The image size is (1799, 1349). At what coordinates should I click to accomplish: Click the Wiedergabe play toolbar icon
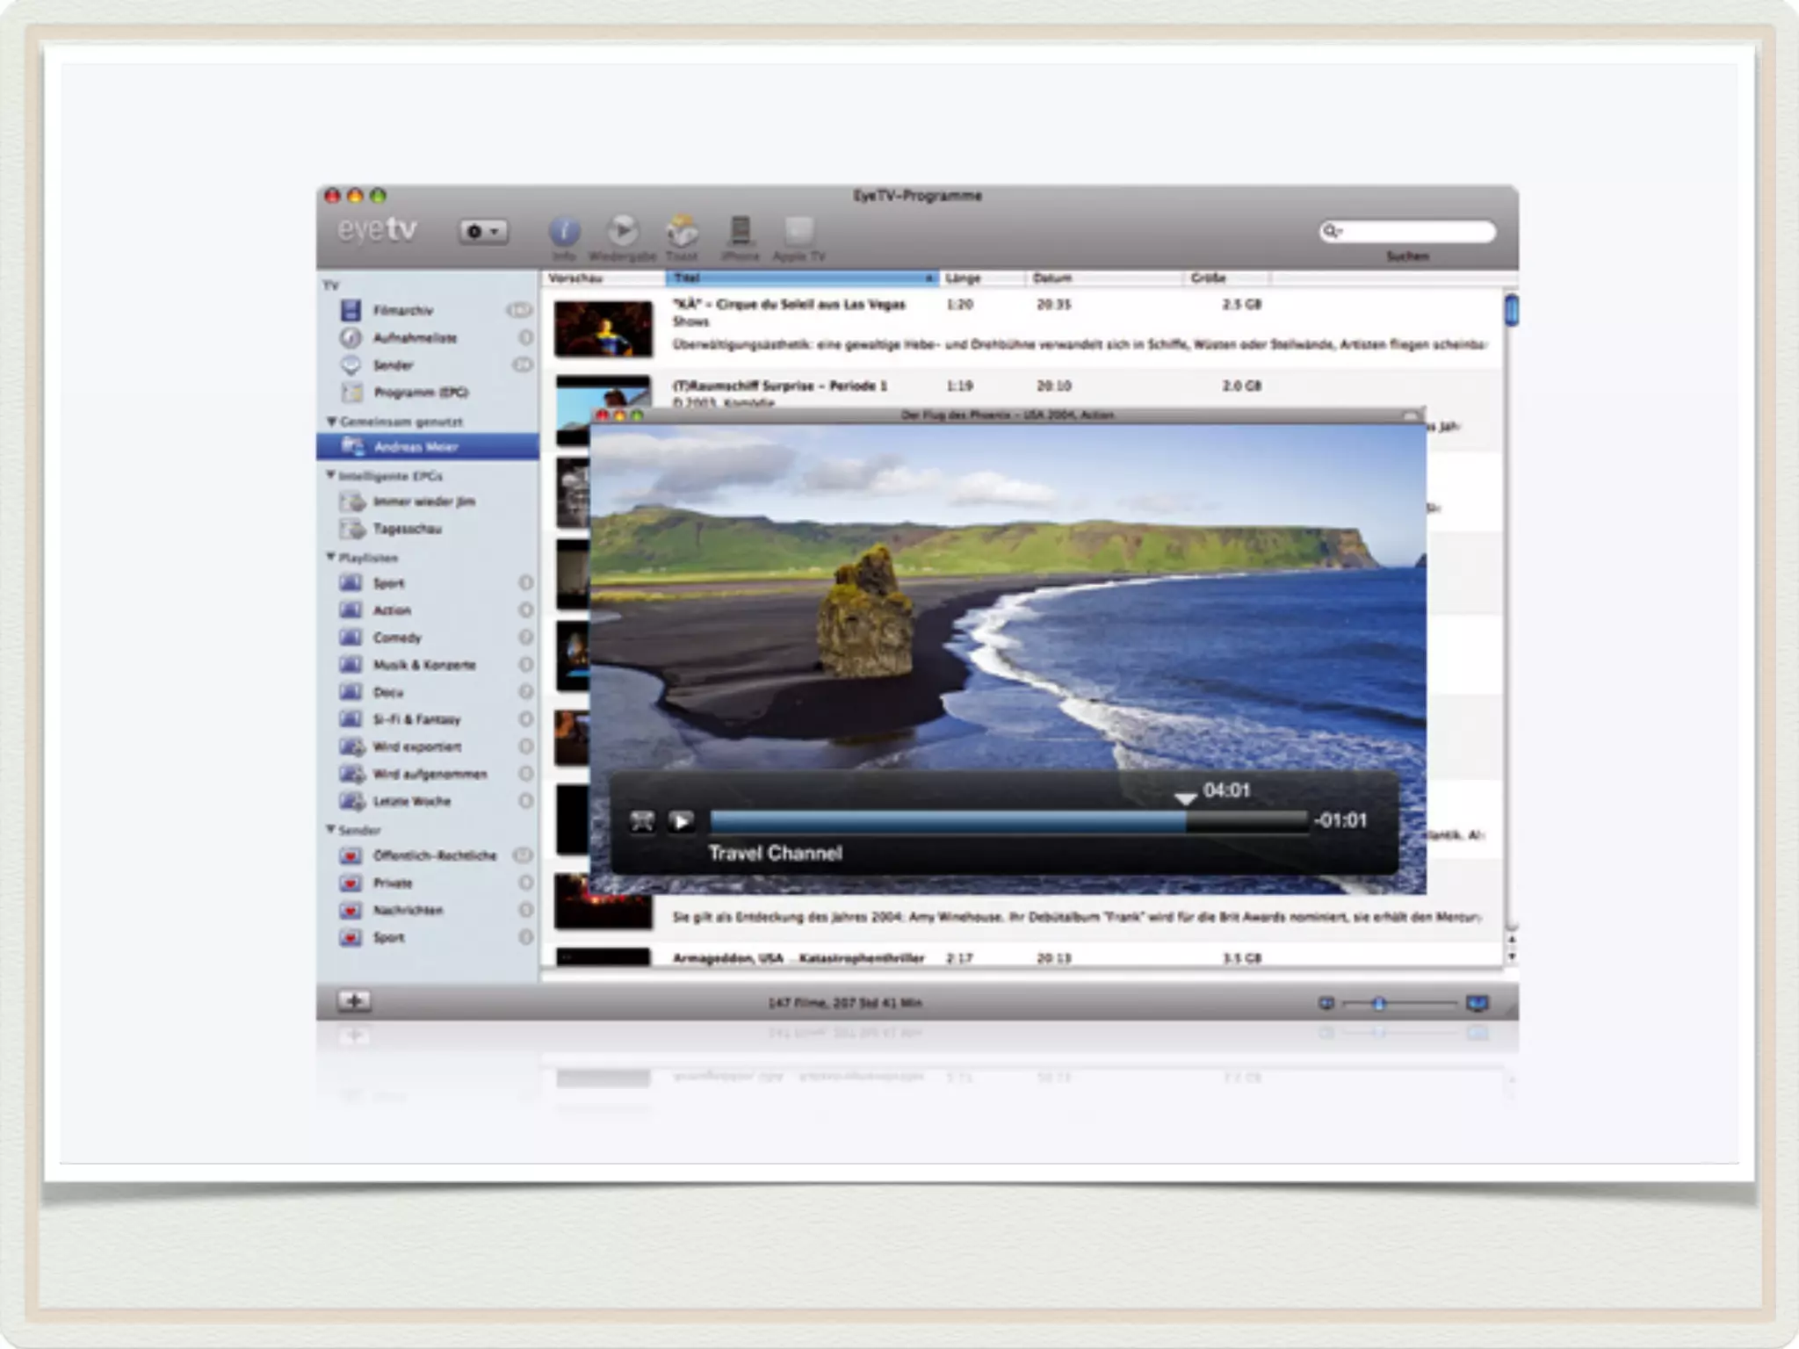pyautogui.click(x=622, y=232)
